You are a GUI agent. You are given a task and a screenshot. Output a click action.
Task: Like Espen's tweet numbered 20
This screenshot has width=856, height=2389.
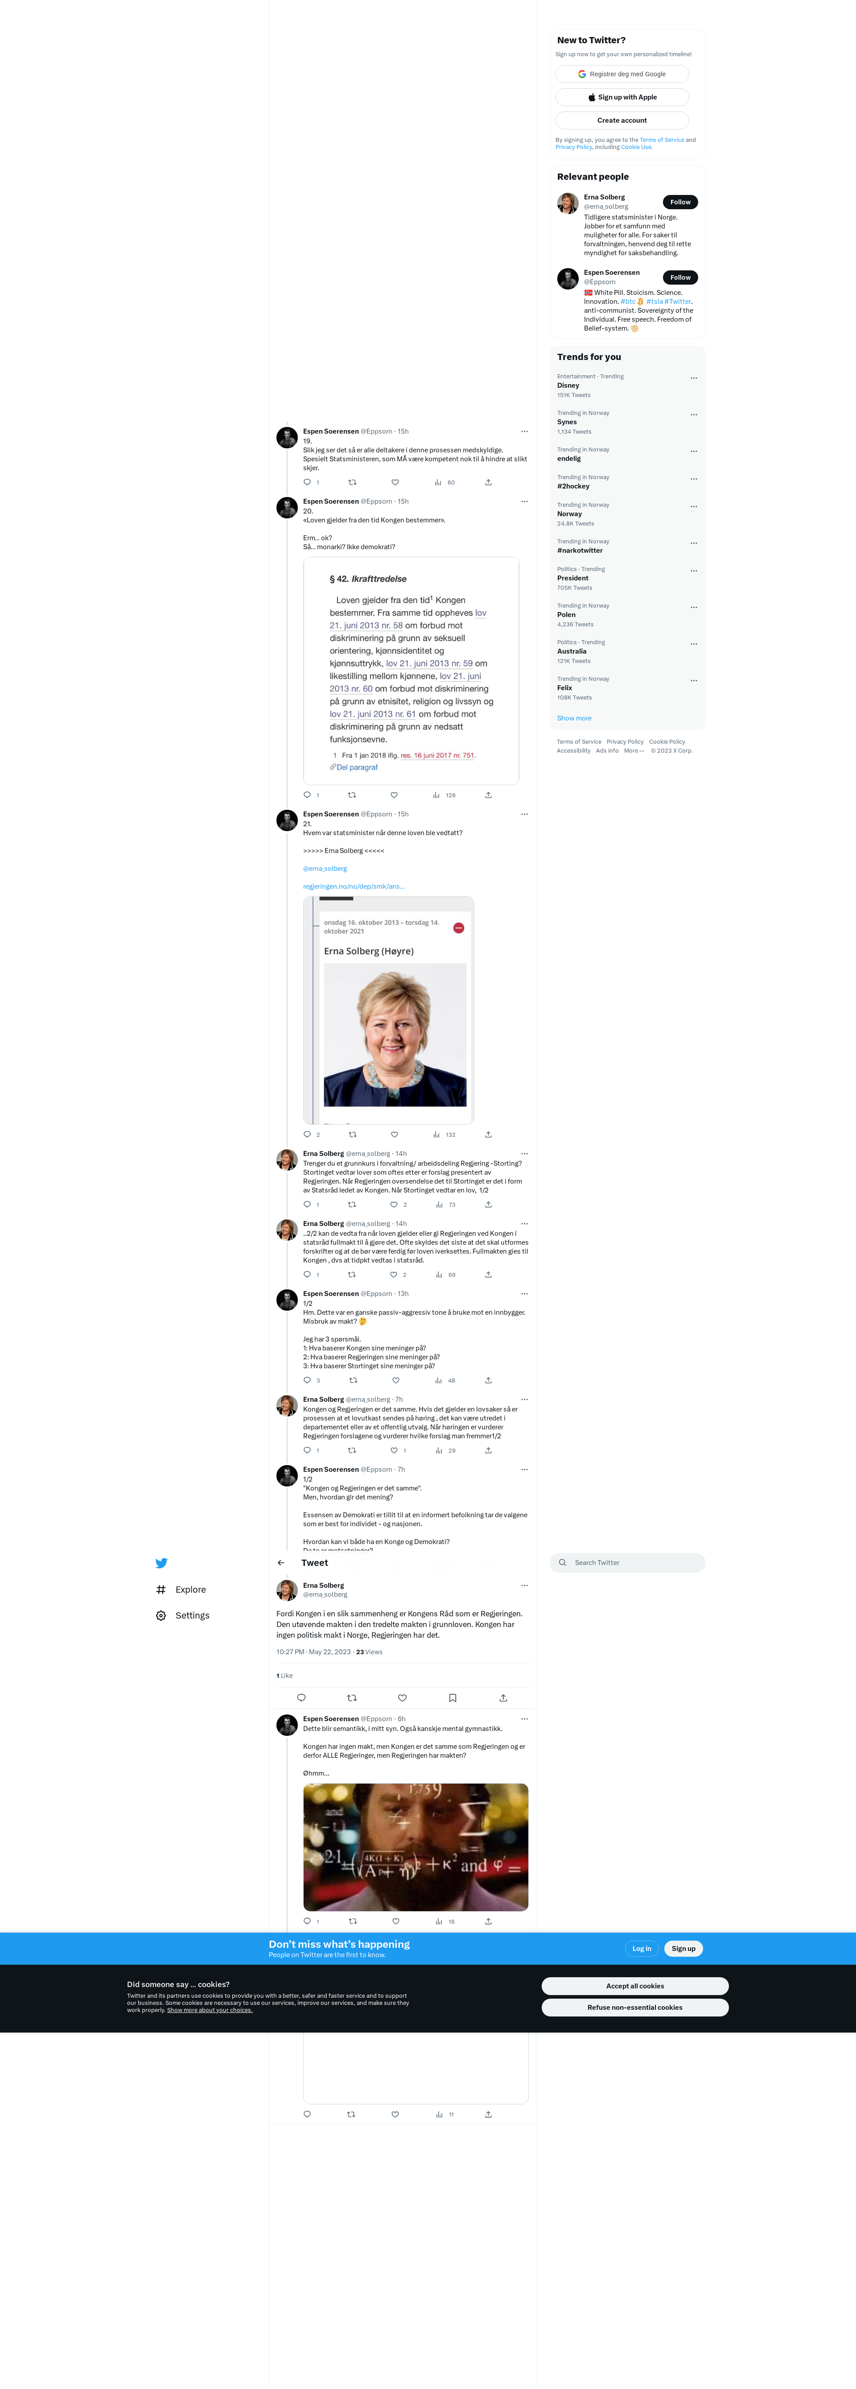[395, 795]
